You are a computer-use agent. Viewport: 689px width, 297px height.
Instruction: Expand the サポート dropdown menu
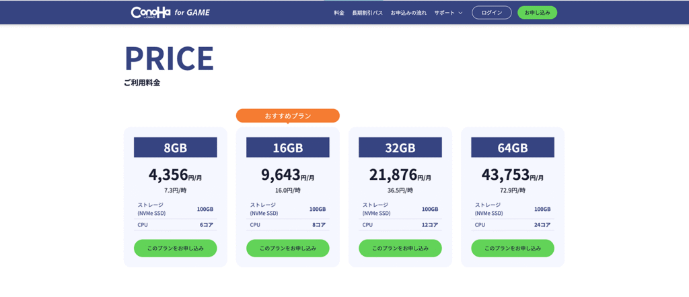448,13
